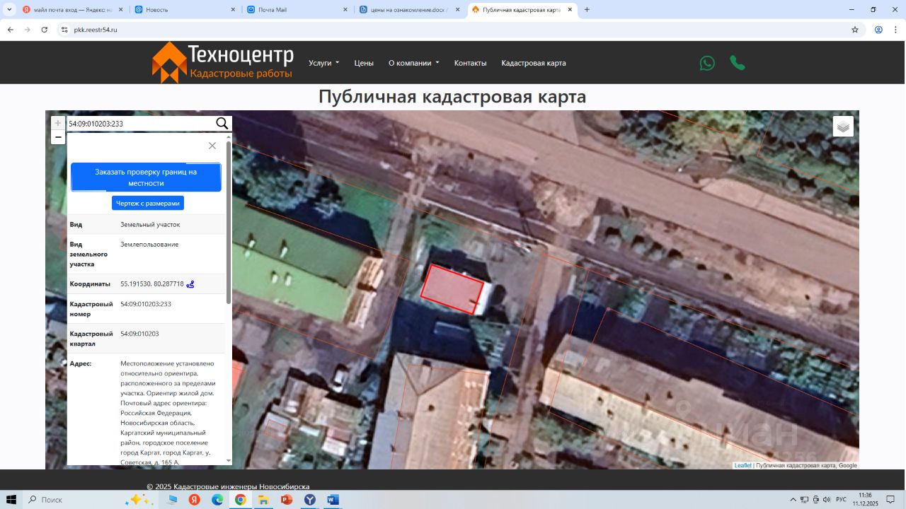Open the Chrome profile icon

(878, 30)
